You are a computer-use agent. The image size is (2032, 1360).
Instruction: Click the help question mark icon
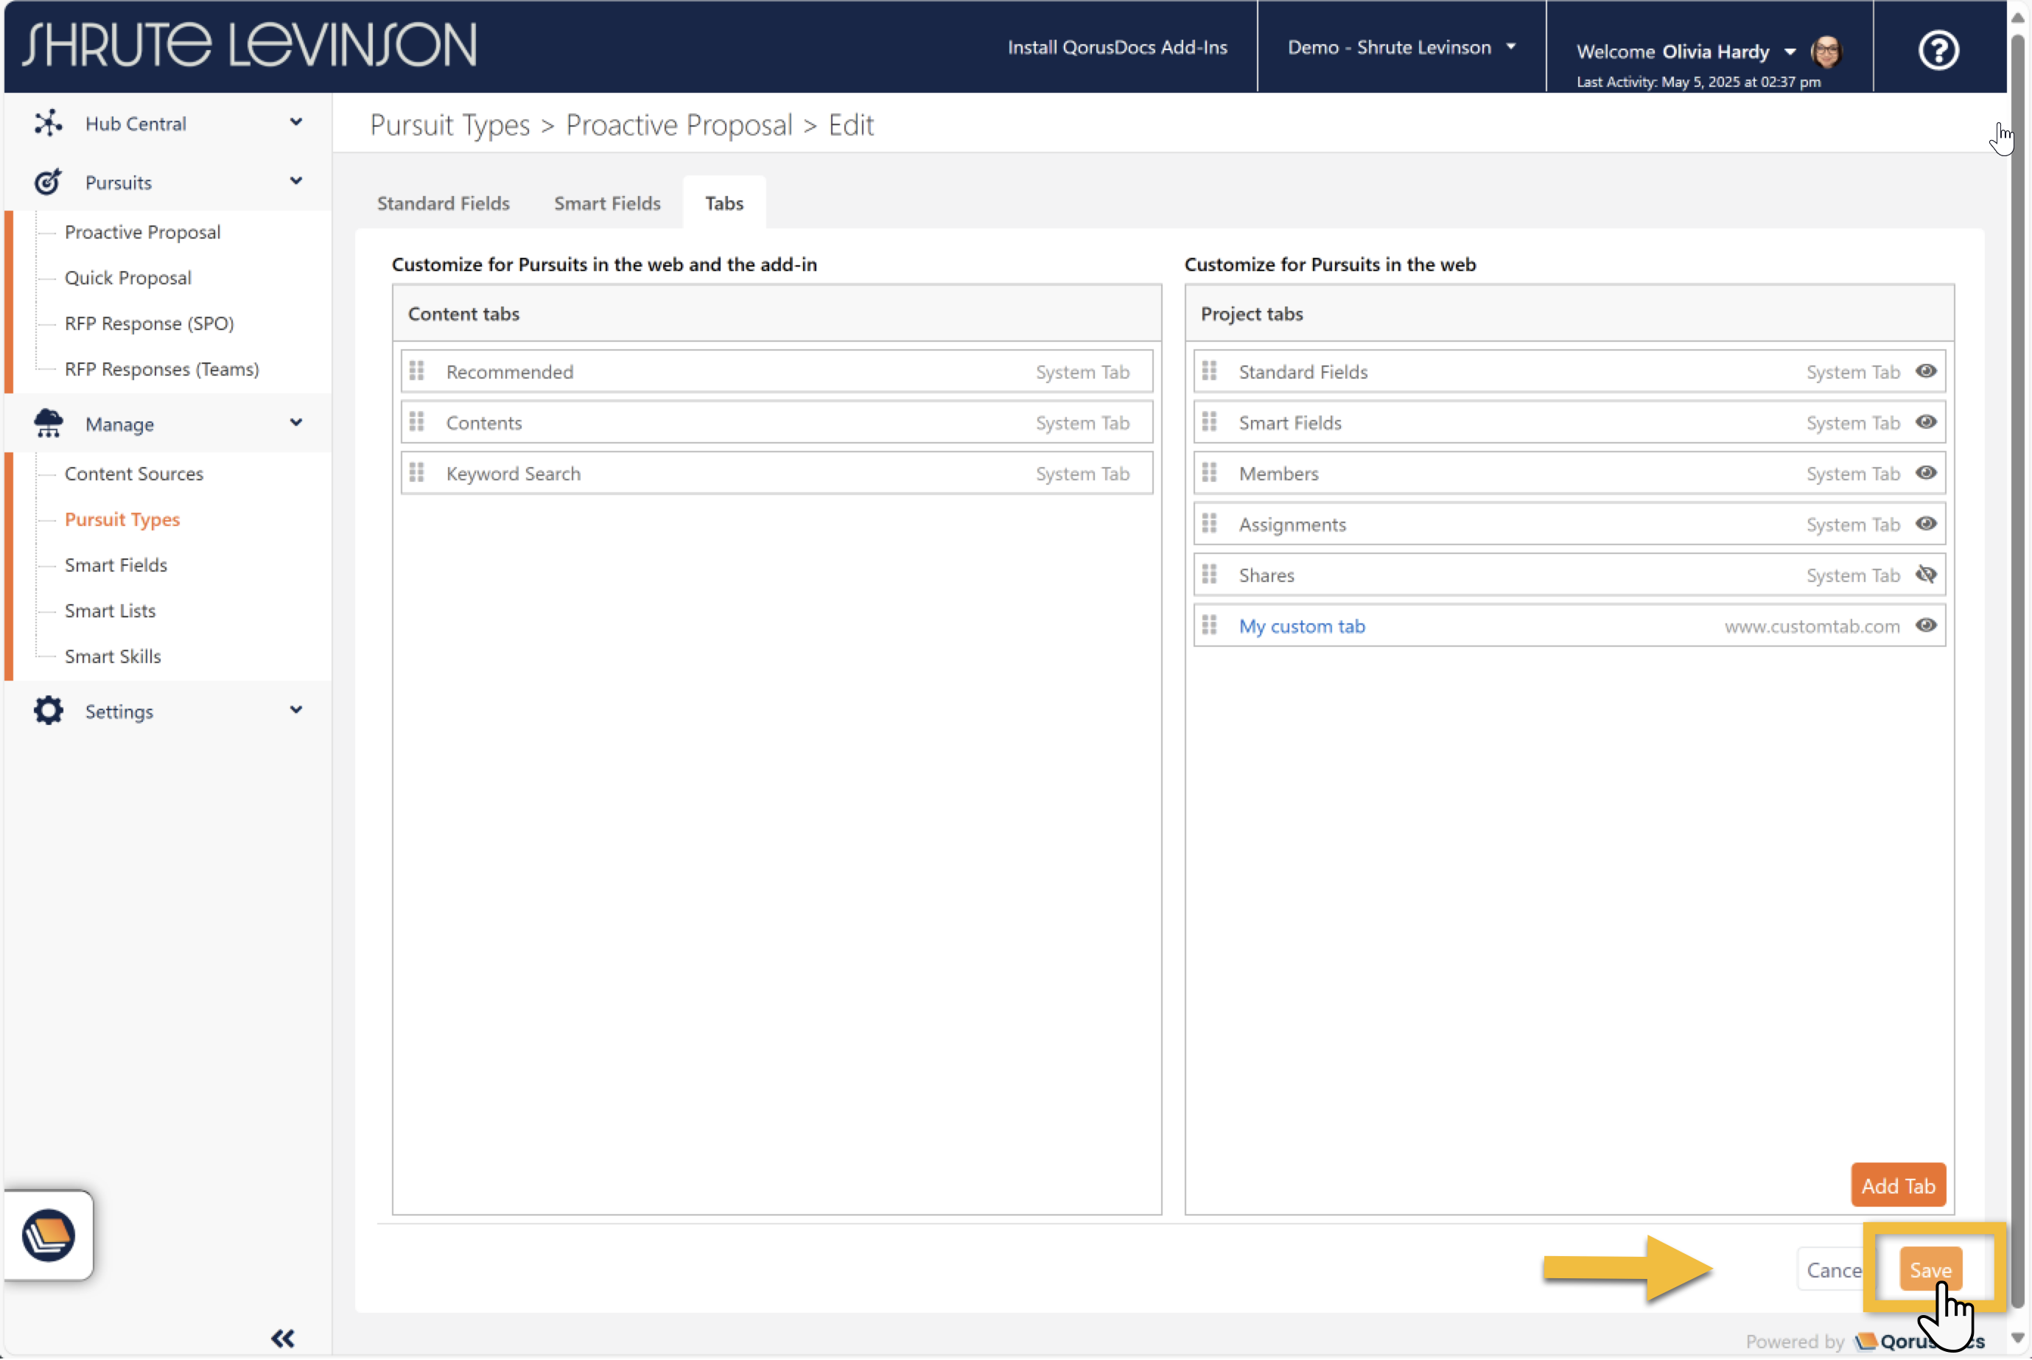[x=1938, y=50]
